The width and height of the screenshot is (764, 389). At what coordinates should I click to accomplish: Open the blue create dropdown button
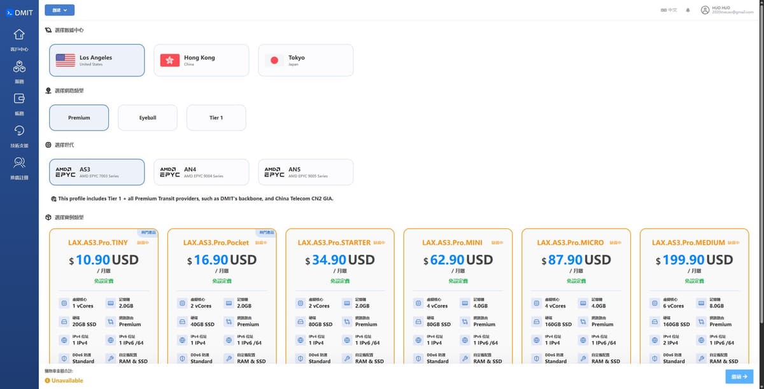point(60,10)
